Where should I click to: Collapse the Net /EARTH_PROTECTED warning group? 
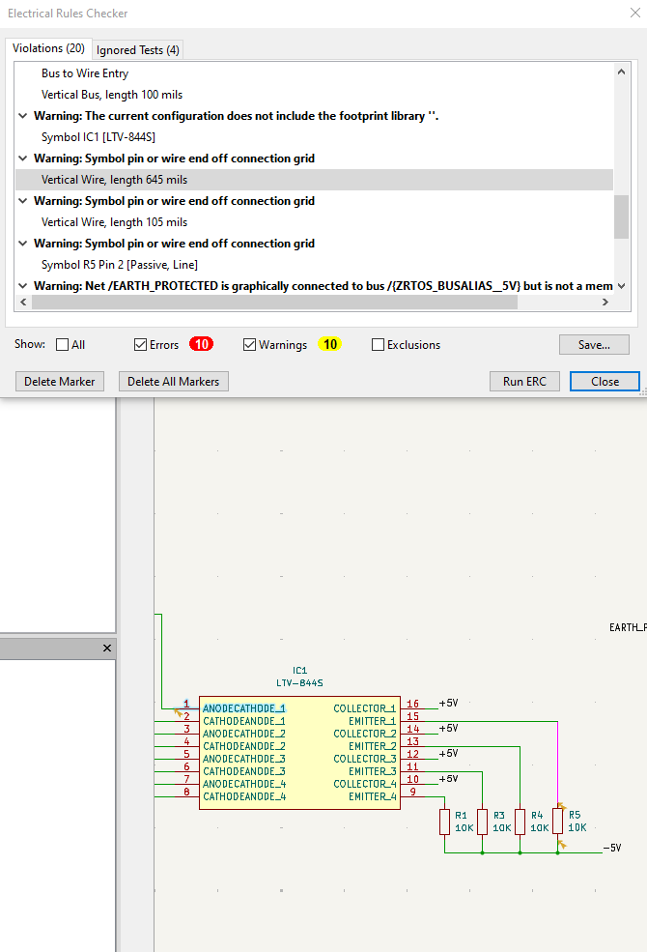point(23,286)
